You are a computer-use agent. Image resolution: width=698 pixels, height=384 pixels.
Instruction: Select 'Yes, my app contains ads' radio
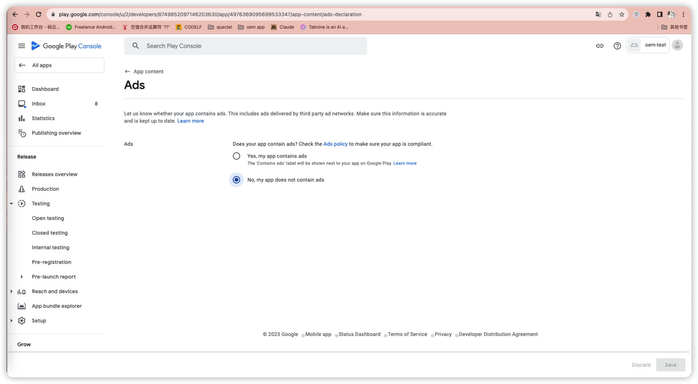pyautogui.click(x=236, y=156)
